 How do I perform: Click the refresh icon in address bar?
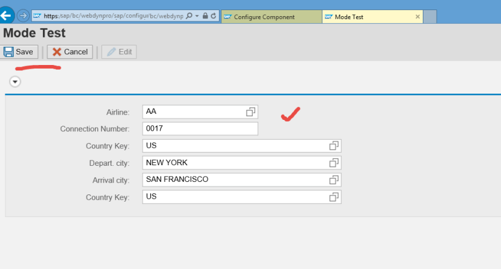click(213, 16)
